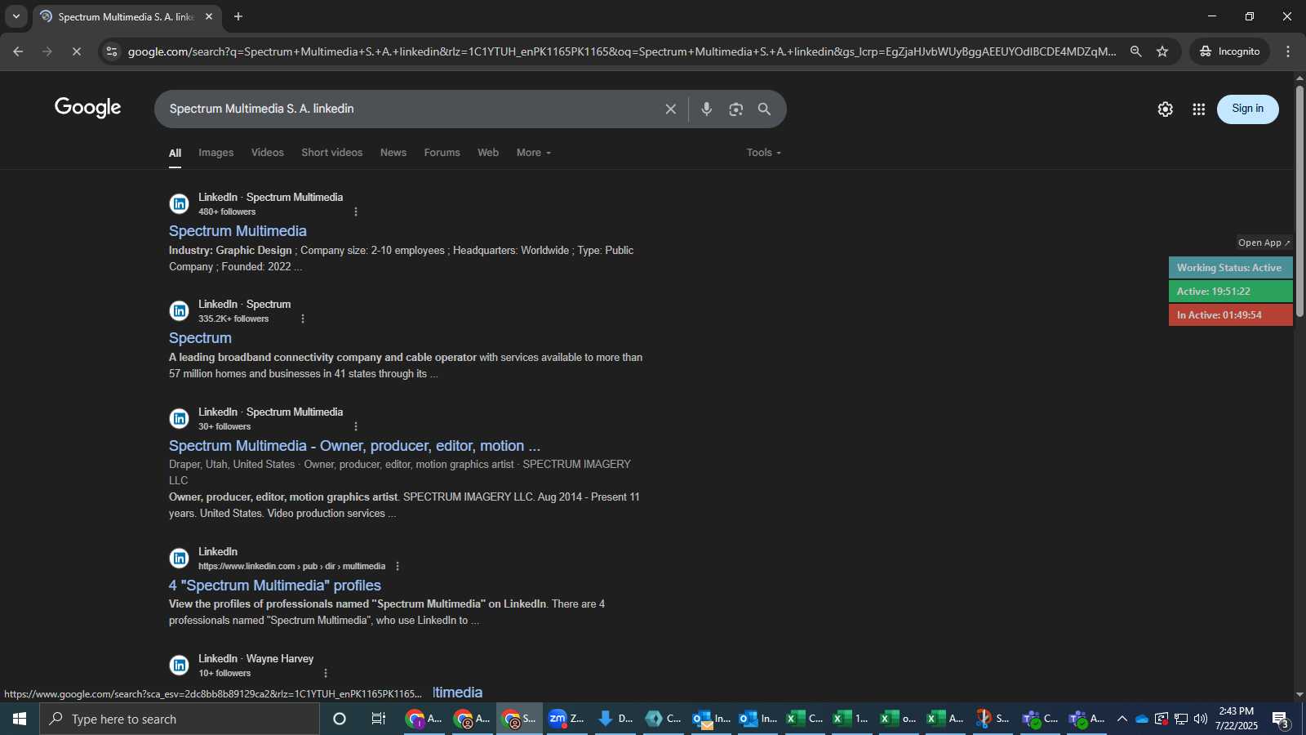Click Working Status: Active widget label
Viewport: 1306px width, 735px height.
pyautogui.click(x=1230, y=268)
